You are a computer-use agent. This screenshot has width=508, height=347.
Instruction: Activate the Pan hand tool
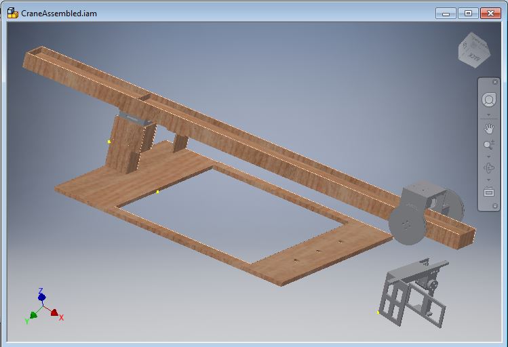488,127
